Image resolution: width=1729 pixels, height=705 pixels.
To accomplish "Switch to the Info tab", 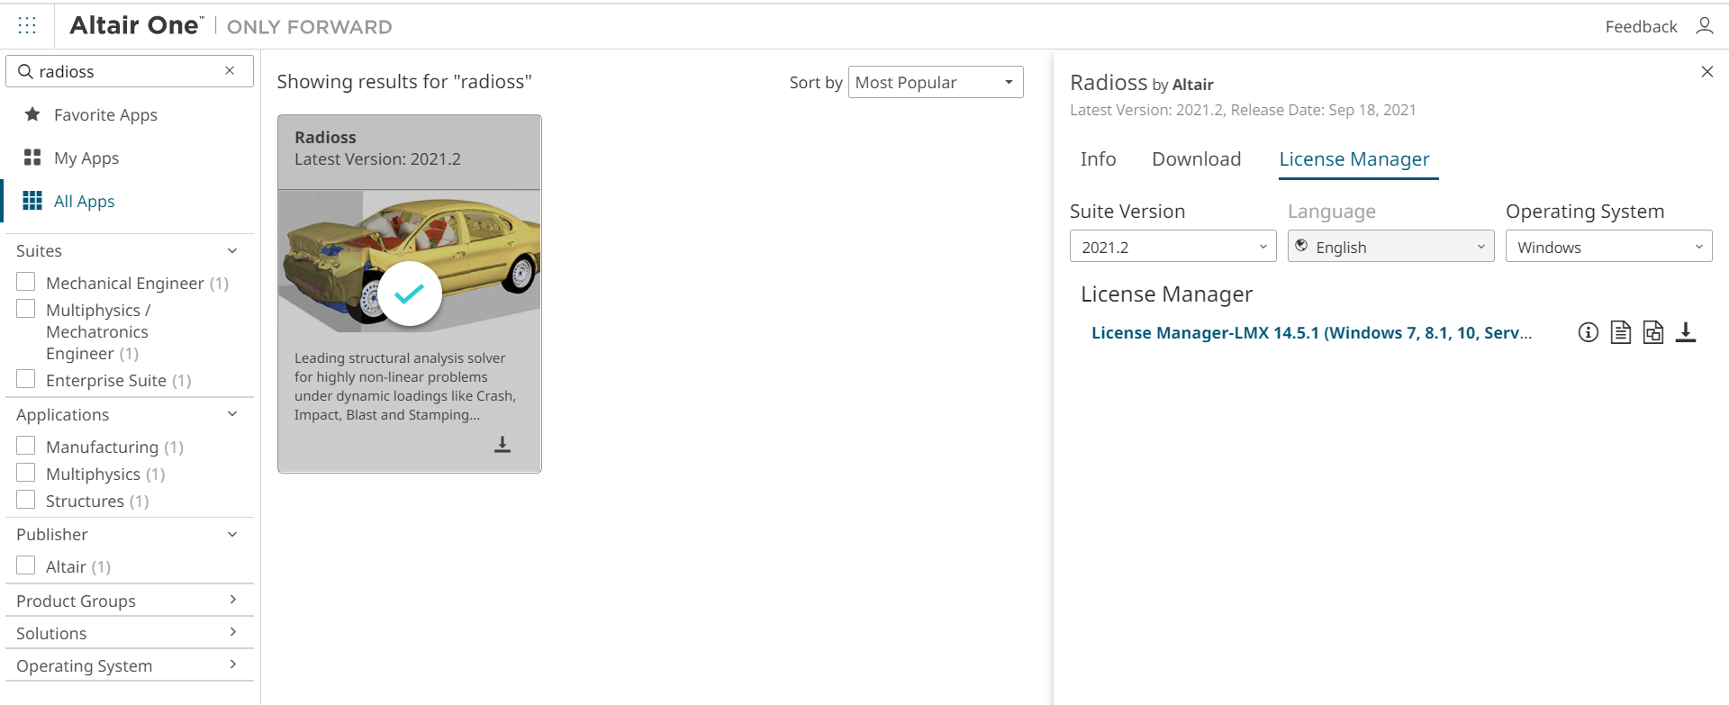I will click(1098, 159).
